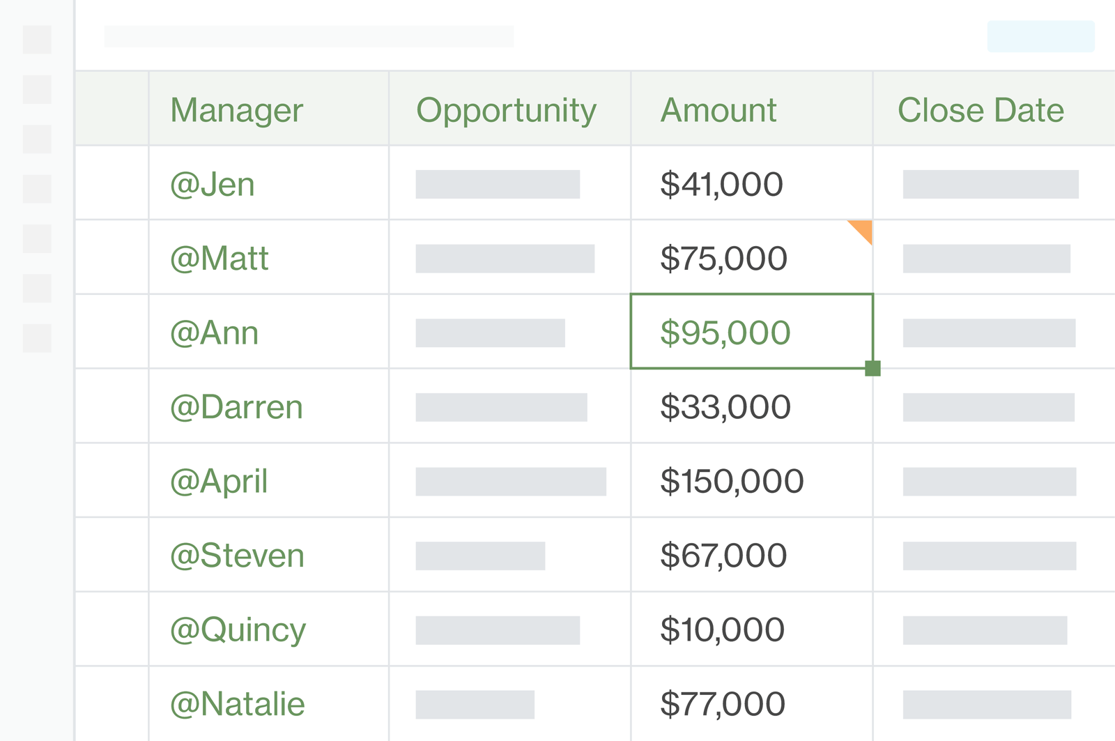
Task: Open the @Jen mention link
Action: tap(213, 184)
